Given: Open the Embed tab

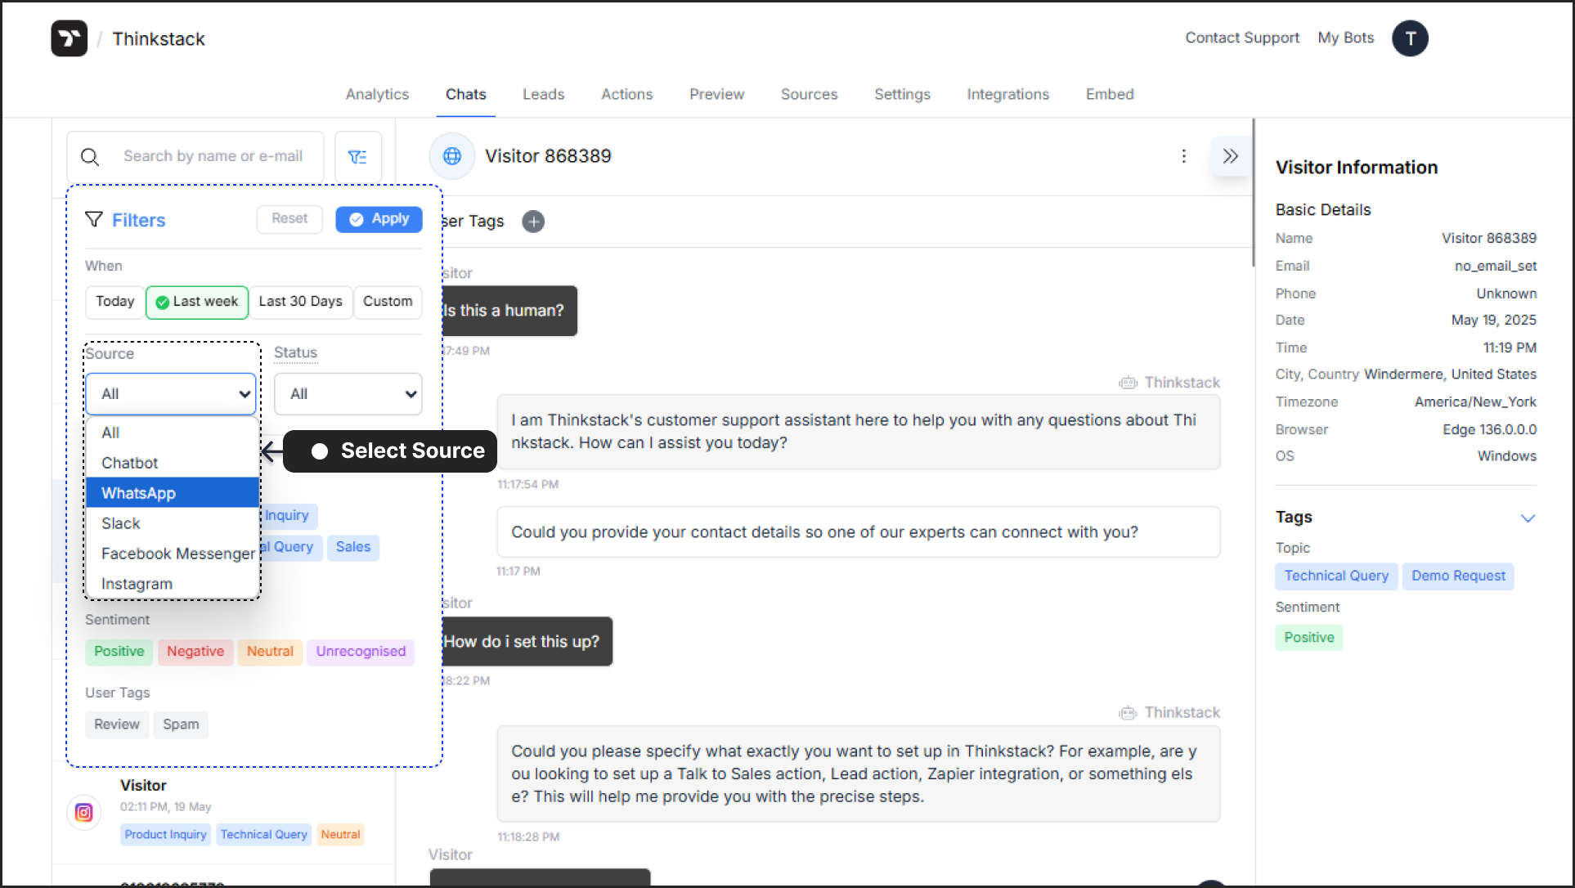Looking at the screenshot, I should click(1111, 94).
